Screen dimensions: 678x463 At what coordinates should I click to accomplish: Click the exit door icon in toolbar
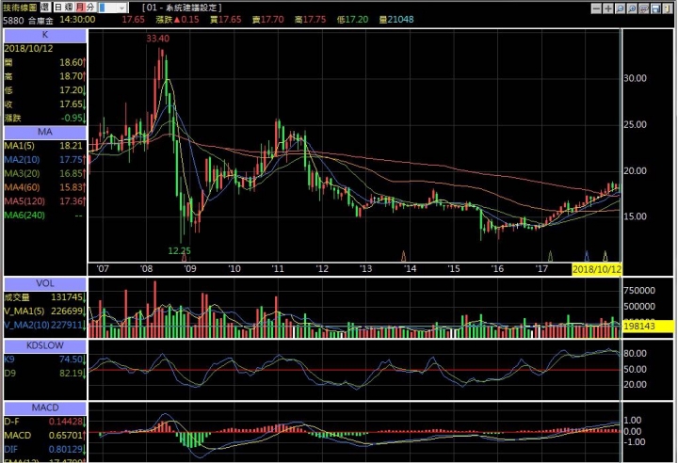pyautogui.click(x=667, y=8)
